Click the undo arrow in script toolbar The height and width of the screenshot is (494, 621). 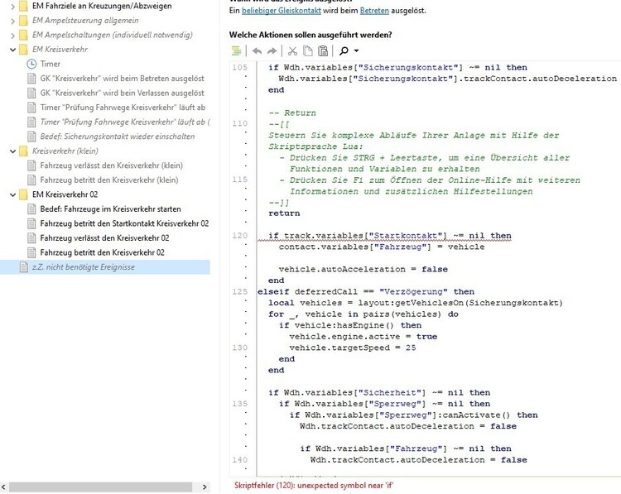coord(258,50)
